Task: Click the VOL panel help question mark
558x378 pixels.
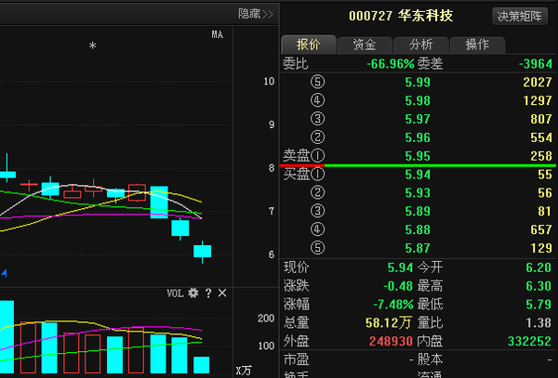Action: point(208,293)
